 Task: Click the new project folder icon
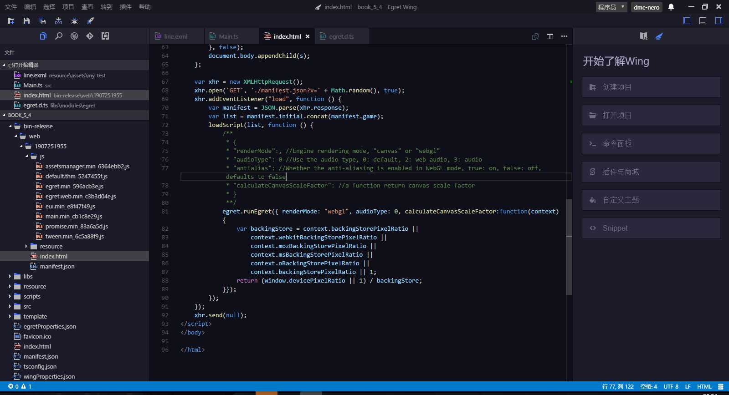click(11, 21)
